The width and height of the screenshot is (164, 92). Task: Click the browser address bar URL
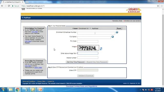[33, 6]
